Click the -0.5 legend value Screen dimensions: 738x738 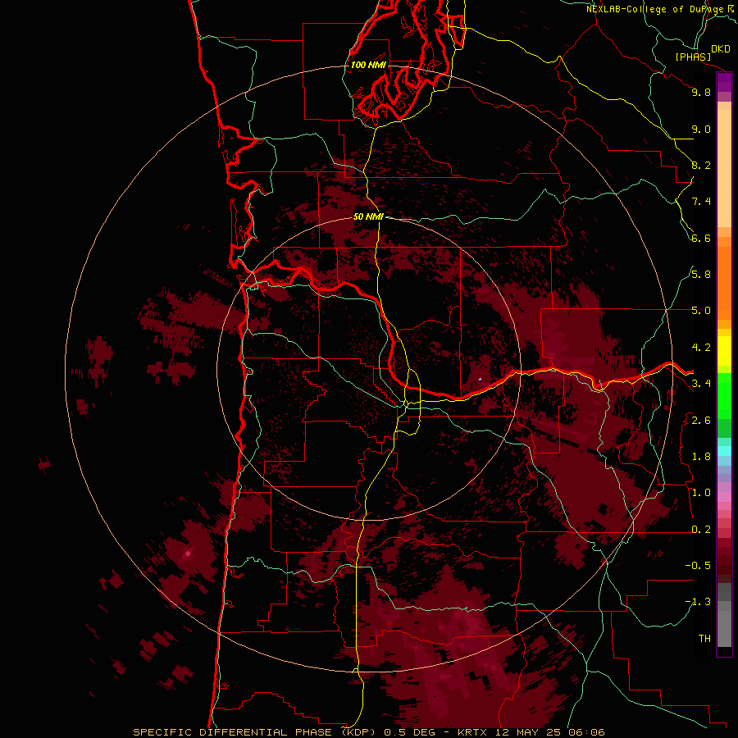click(698, 566)
